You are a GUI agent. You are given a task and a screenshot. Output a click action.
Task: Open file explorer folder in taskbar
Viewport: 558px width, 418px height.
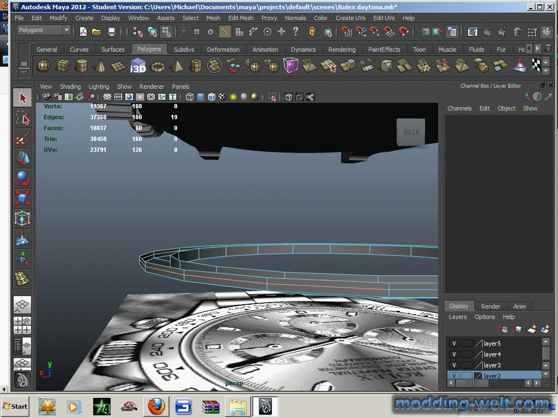tap(238, 406)
